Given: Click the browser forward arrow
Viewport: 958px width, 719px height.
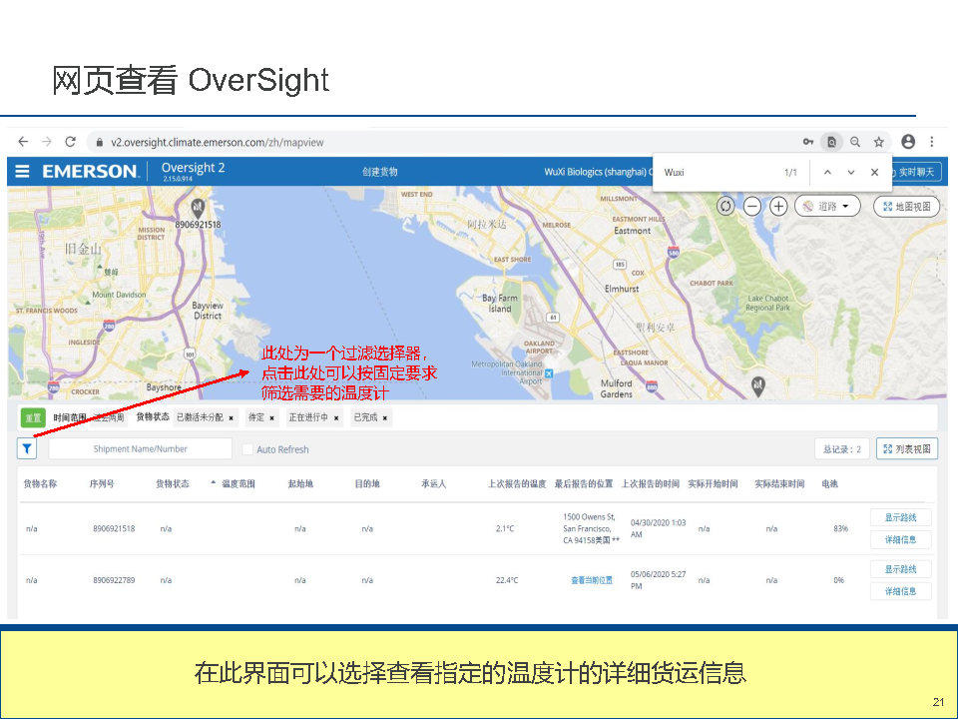Looking at the screenshot, I should 47,142.
